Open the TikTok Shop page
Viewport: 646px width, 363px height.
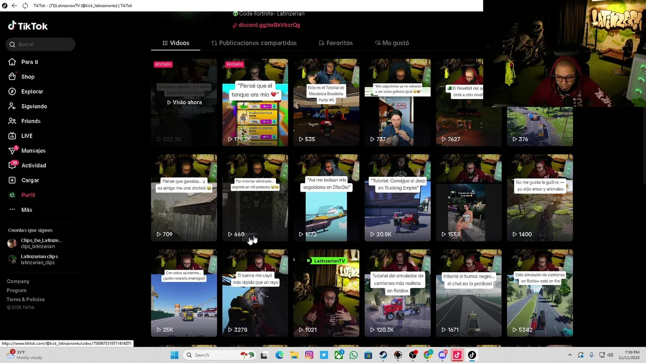pyautogui.click(x=21, y=77)
